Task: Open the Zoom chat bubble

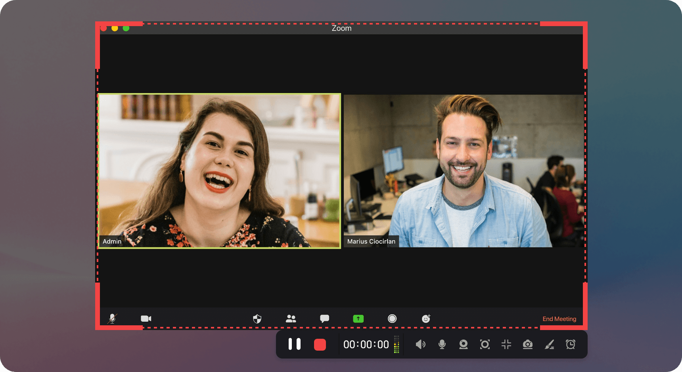Action: [x=324, y=319]
